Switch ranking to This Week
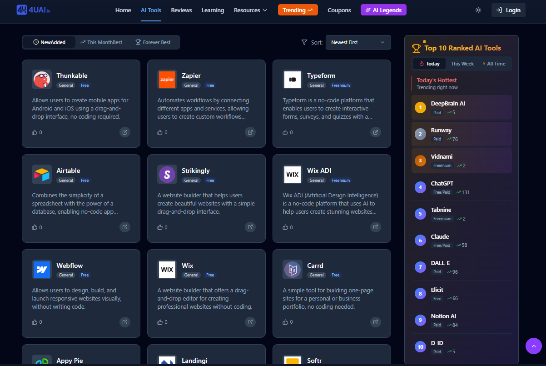This screenshot has width=546, height=366. tap(462, 64)
